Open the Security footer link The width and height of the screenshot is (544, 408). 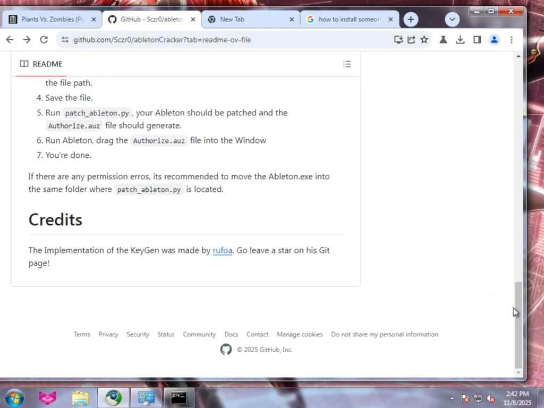pyautogui.click(x=138, y=334)
